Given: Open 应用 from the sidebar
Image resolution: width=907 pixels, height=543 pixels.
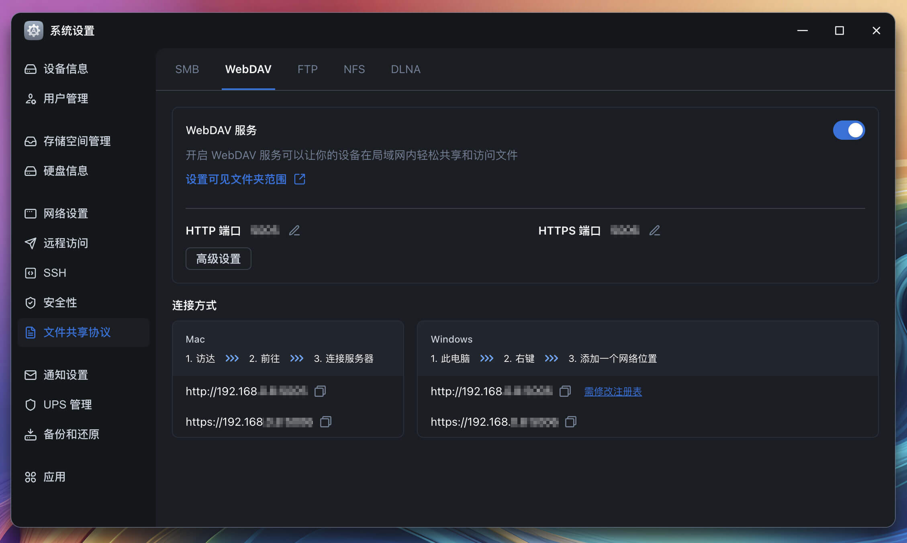Looking at the screenshot, I should (x=54, y=477).
